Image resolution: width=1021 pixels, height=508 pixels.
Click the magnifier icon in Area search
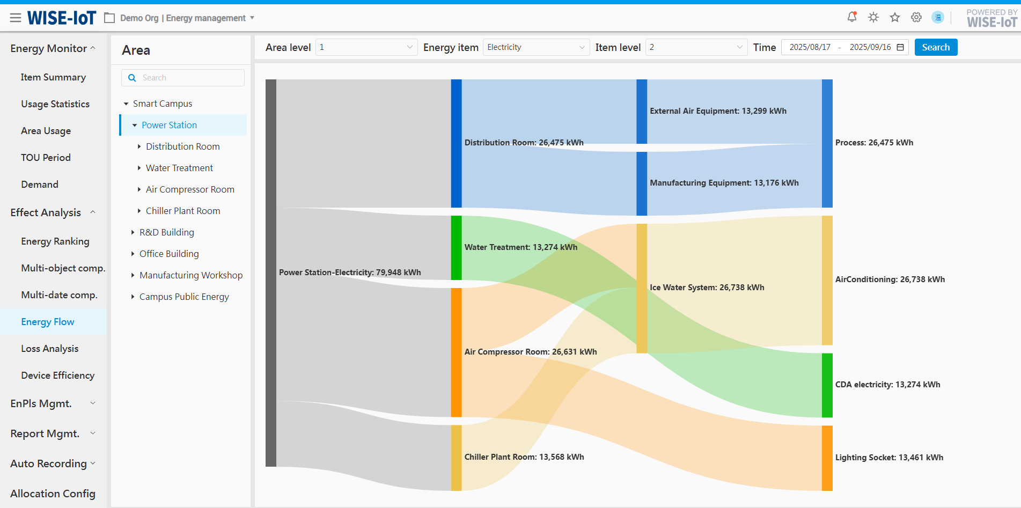[132, 78]
